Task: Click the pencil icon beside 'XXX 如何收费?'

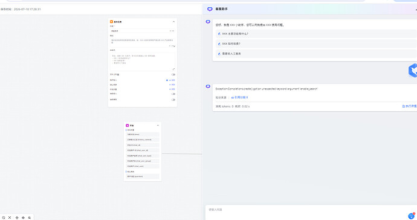Action: pyautogui.click(x=219, y=44)
